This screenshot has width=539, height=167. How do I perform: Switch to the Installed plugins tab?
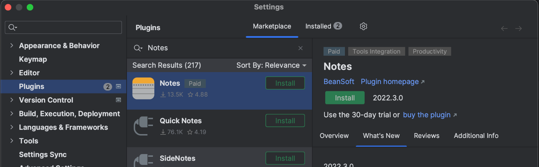(323, 27)
